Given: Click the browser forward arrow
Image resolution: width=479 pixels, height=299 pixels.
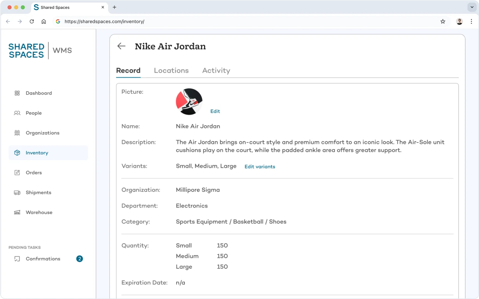Looking at the screenshot, I should tap(20, 22).
